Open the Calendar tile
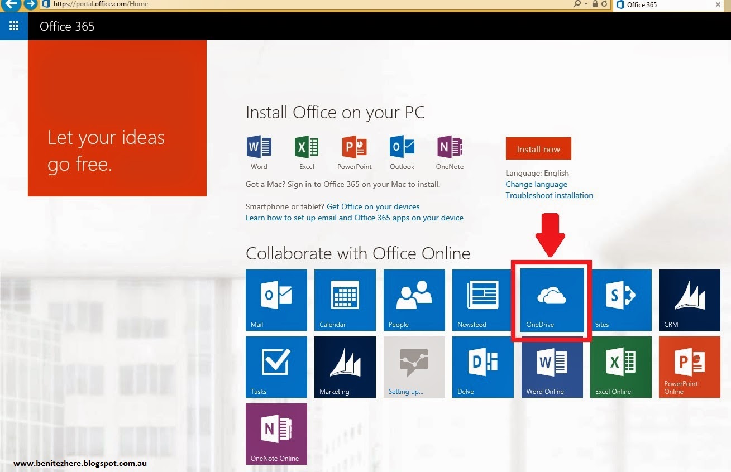Viewport: 731px width, 472px height. 345,300
